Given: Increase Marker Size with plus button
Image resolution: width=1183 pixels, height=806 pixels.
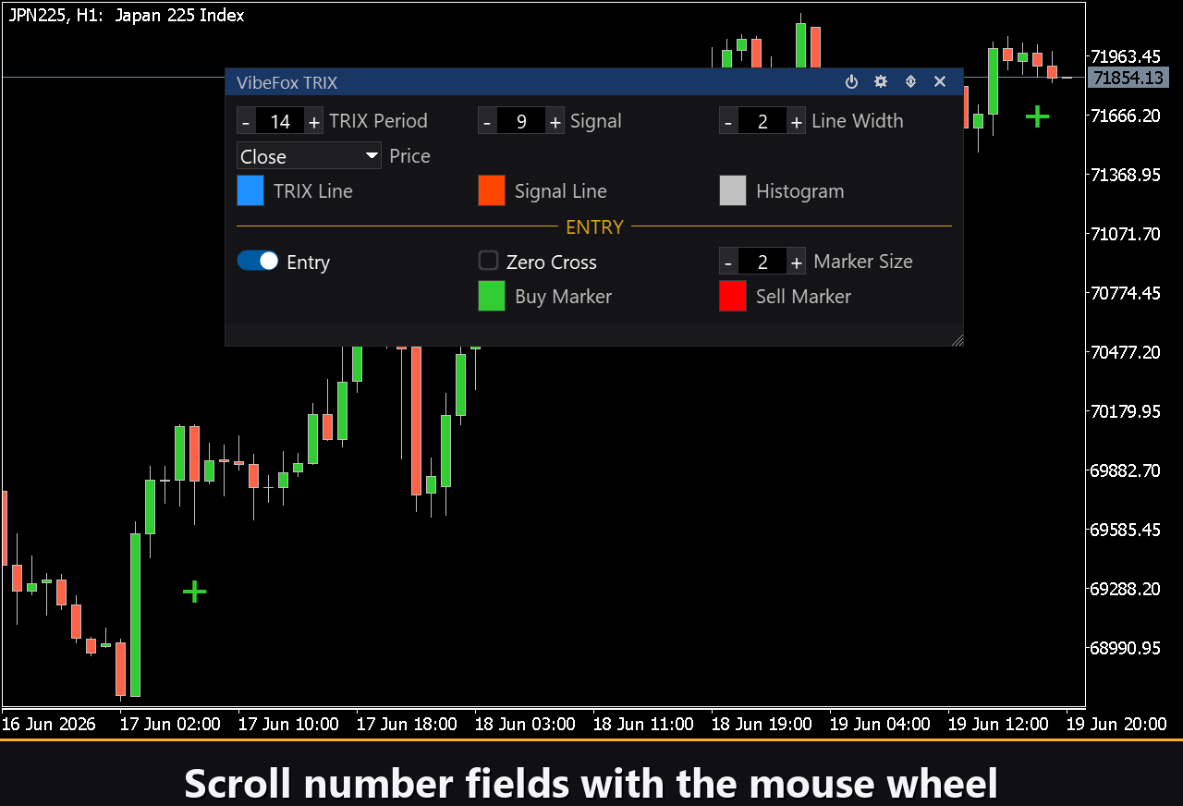Looking at the screenshot, I should coord(797,262).
